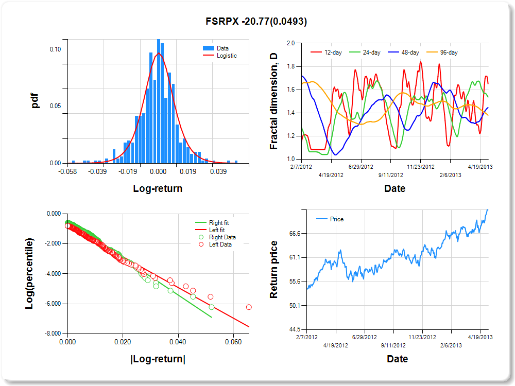Image resolution: width=515 pixels, height=386 pixels.
Task: Click the 12-day legend label
Action: [x=333, y=52]
